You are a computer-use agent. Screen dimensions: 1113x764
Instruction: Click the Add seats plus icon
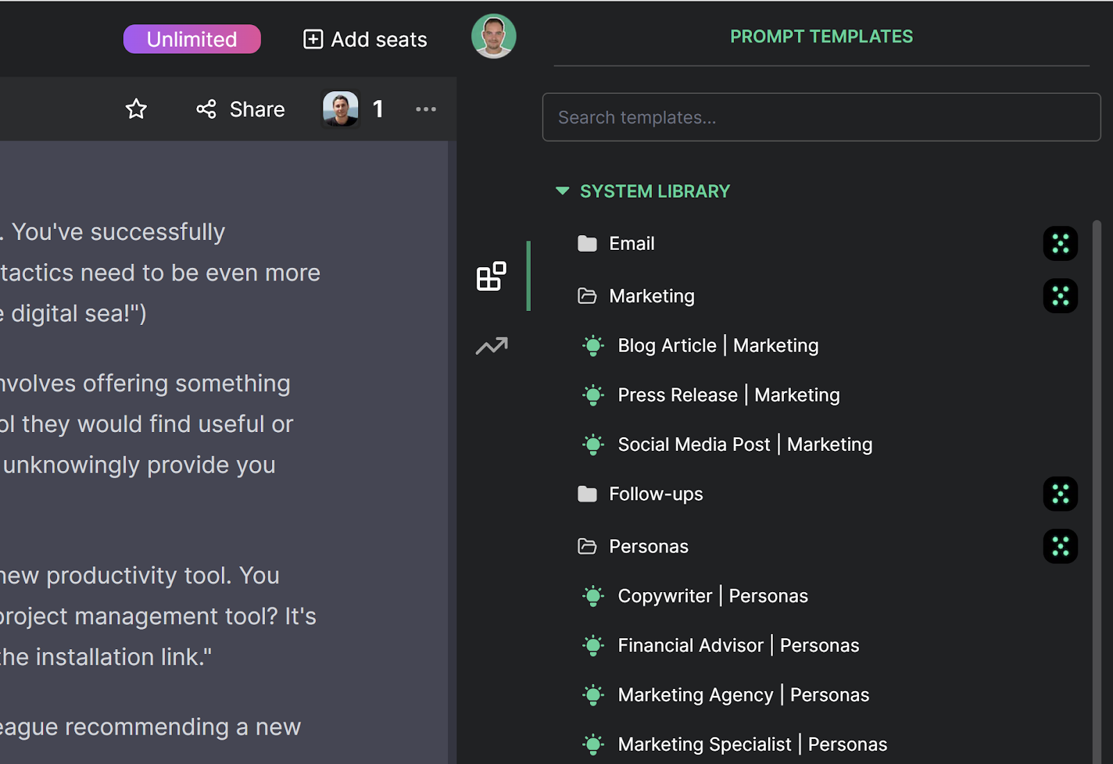tap(313, 39)
